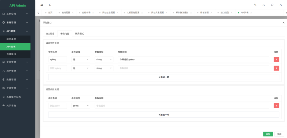The width and height of the screenshot is (287, 138).
Task: Switch to 云端配置 page tab
Action: 66,13
